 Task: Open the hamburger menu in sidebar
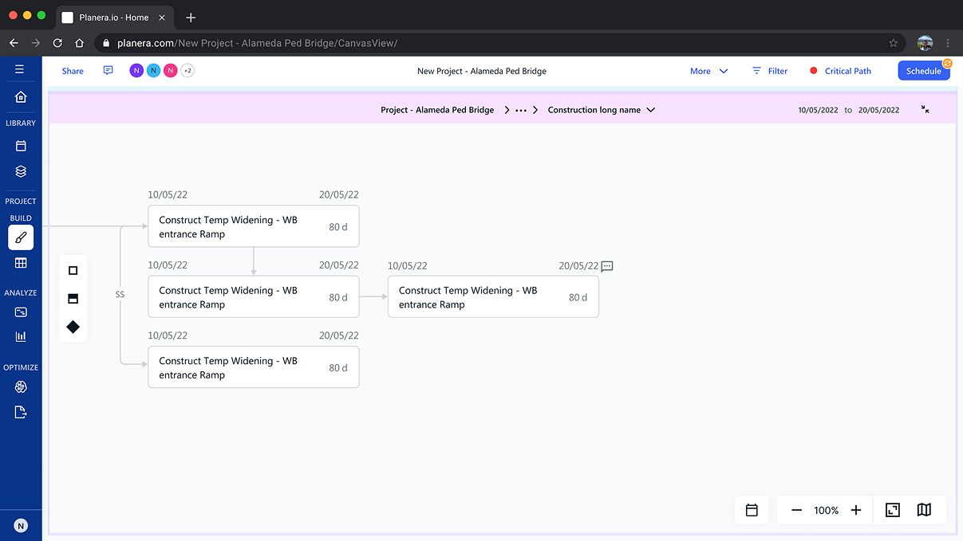pos(20,69)
